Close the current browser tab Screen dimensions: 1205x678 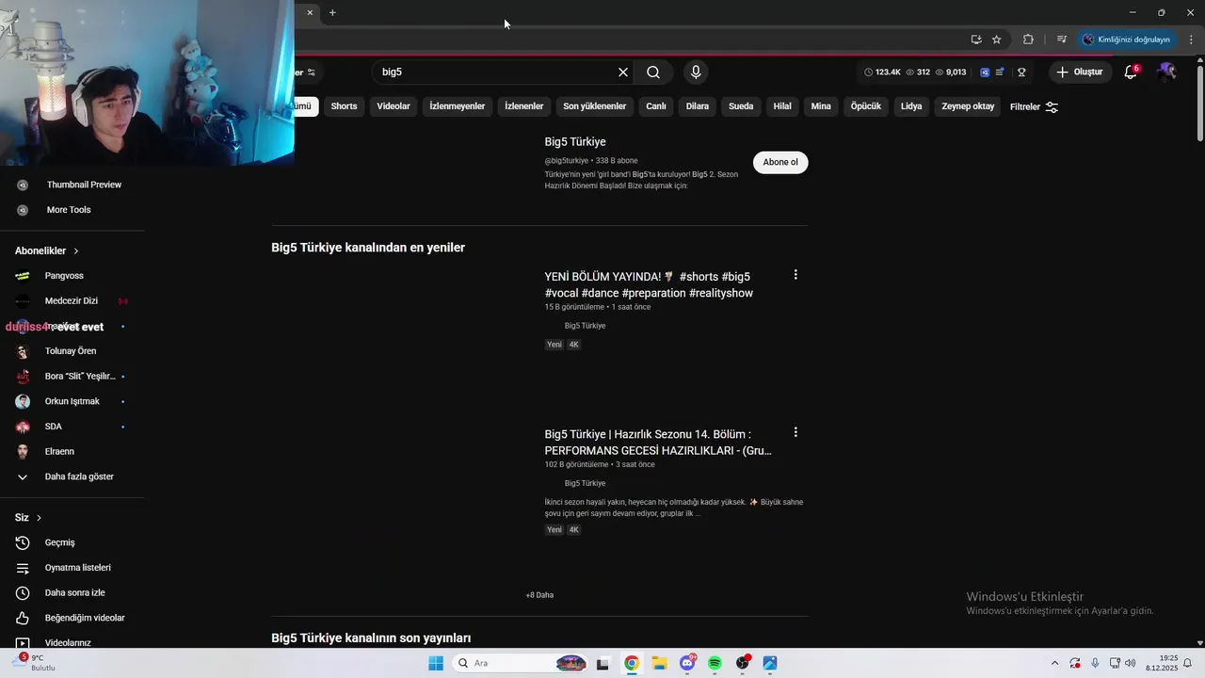pyautogui.click(x=310, y=12)
